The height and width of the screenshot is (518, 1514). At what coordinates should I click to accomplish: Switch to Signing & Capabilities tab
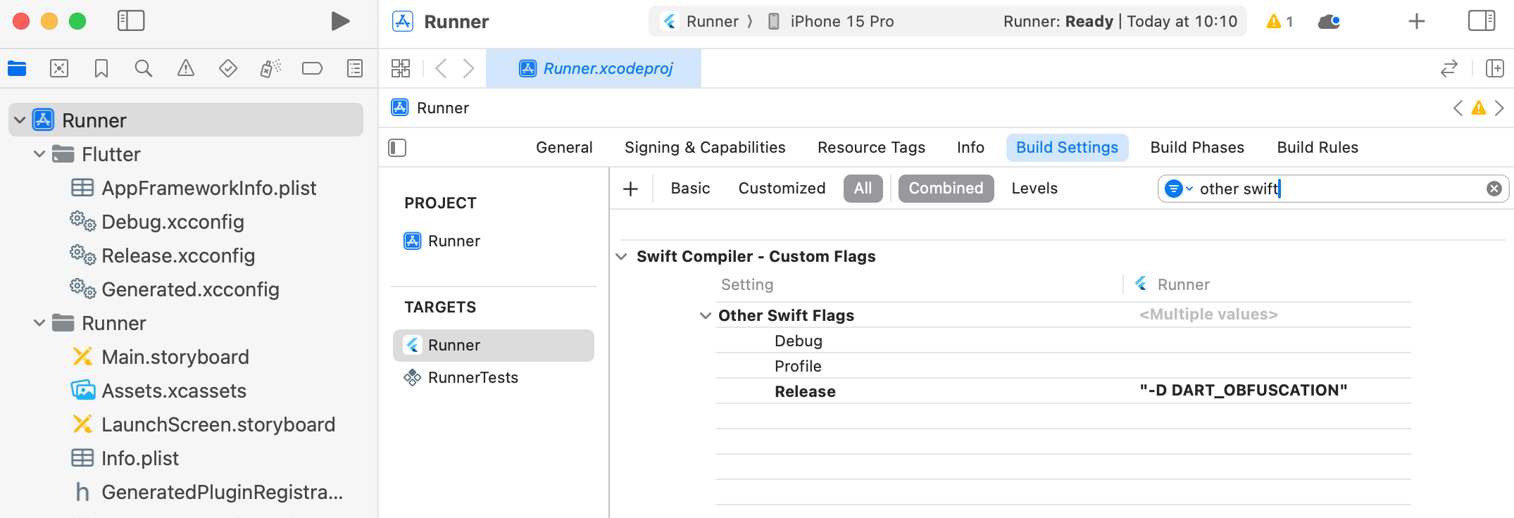(705, 148)
